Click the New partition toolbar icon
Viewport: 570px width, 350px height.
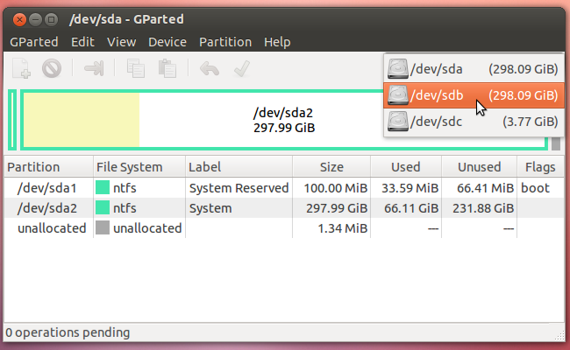pos(21,68)
